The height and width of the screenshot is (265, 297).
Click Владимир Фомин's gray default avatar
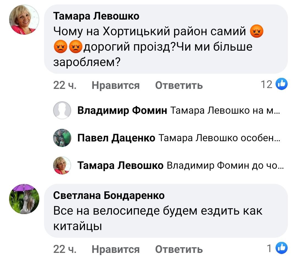pyautogui.click(x=62, y=110)
